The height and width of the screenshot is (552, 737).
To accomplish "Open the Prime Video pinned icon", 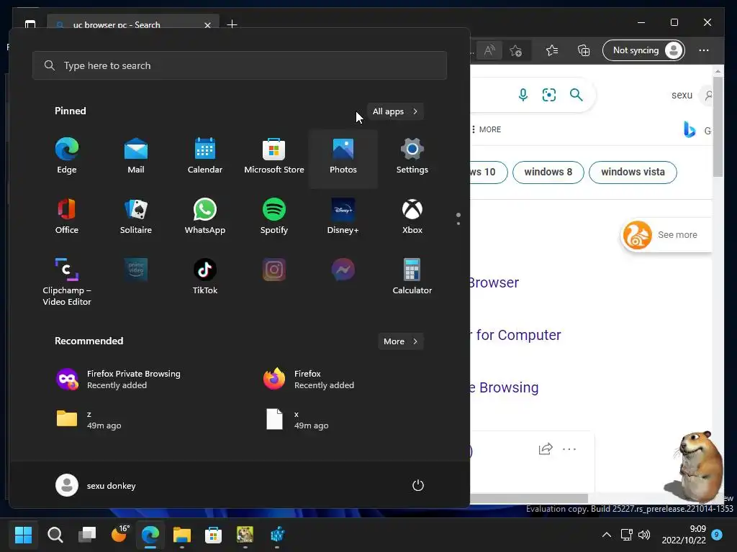I will point(136,270).
